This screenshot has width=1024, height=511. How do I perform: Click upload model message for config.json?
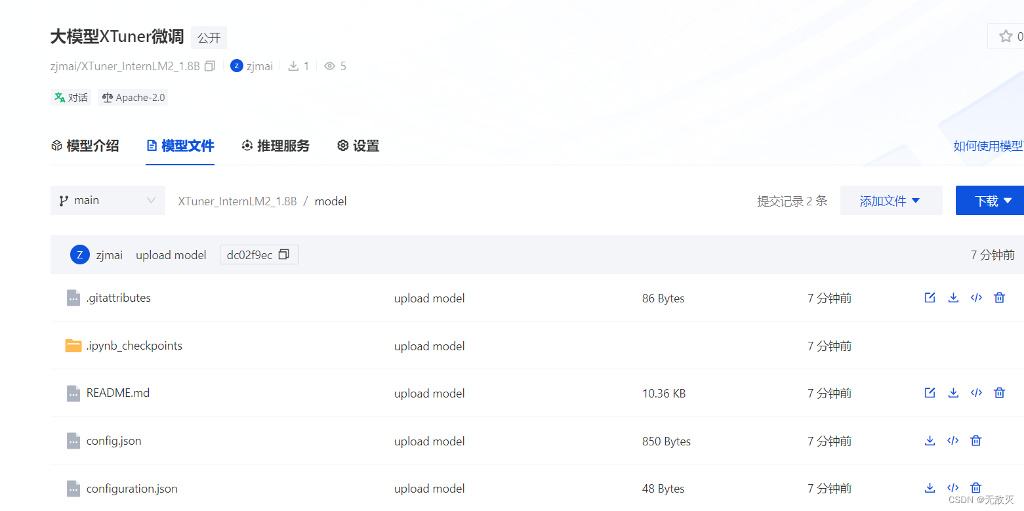430,441
